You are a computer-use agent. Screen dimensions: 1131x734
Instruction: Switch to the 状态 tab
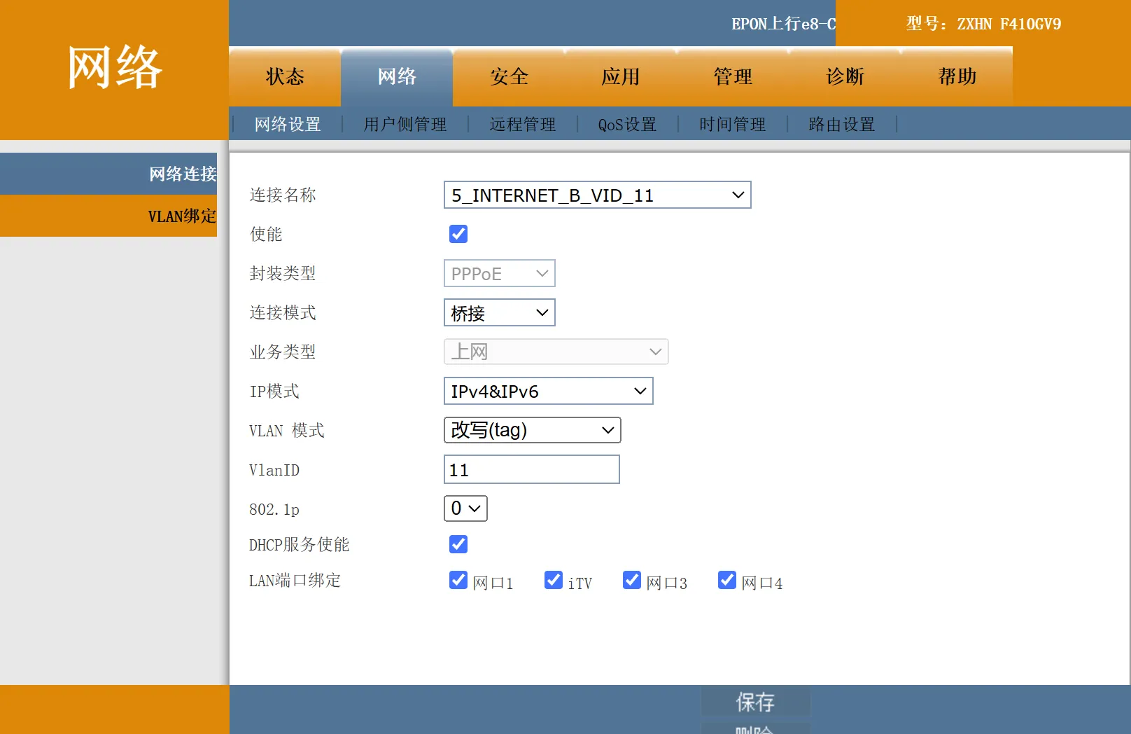click(x=284, y=77)
